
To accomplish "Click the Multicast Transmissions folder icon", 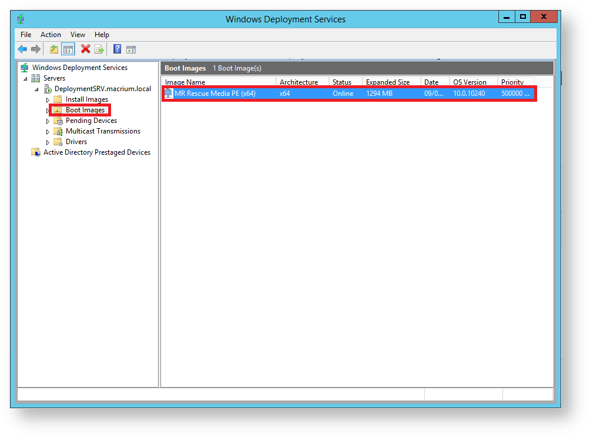I will pos(58,131).
